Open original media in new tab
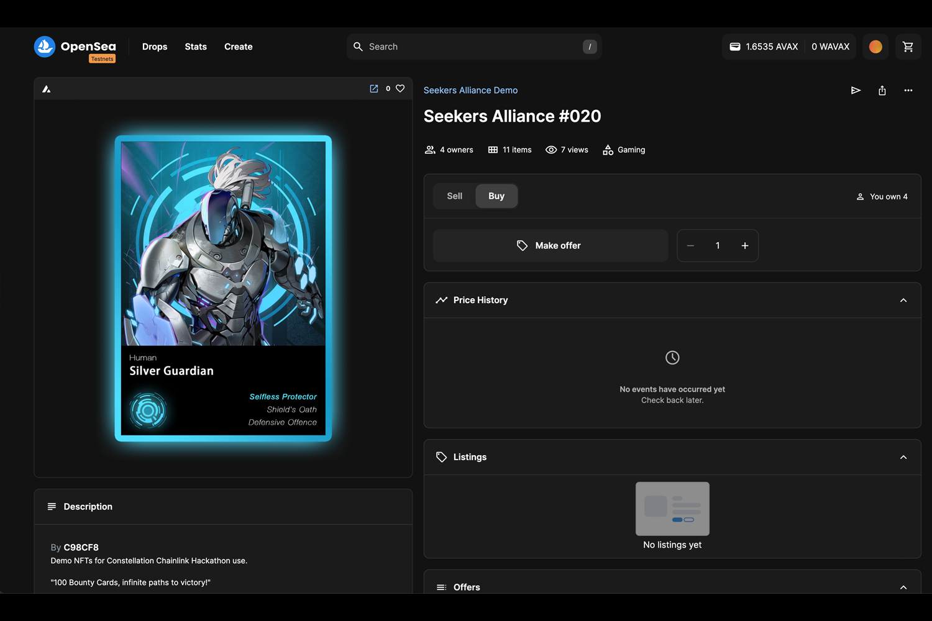 pyautogui.click(x=374, y=89)
